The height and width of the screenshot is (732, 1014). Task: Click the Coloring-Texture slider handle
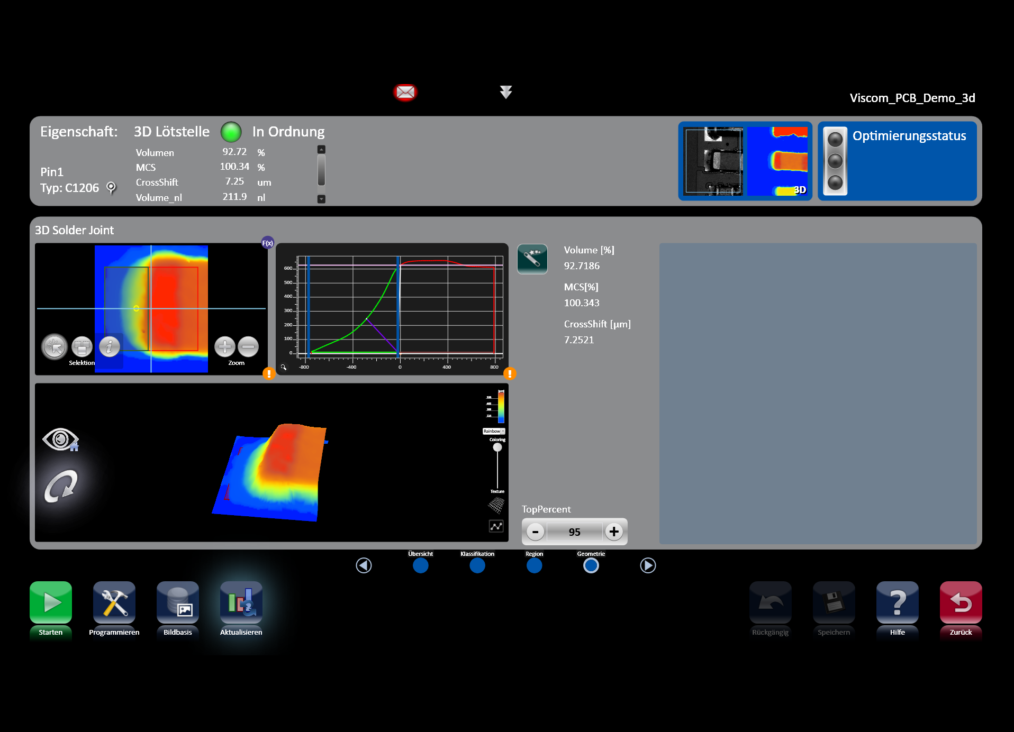click(x=497, y=447)
